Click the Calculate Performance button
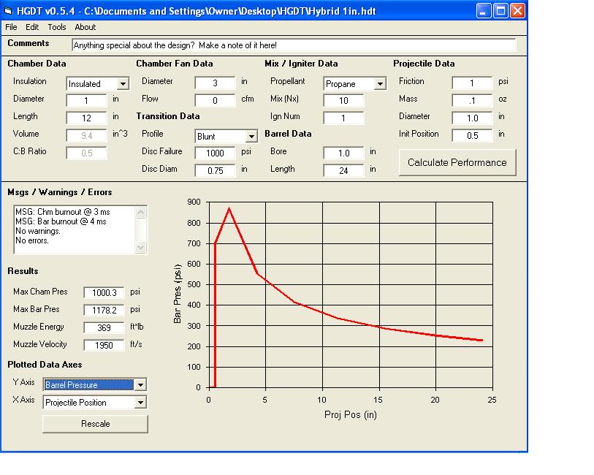594x475 pixels. tap(457, 162)
